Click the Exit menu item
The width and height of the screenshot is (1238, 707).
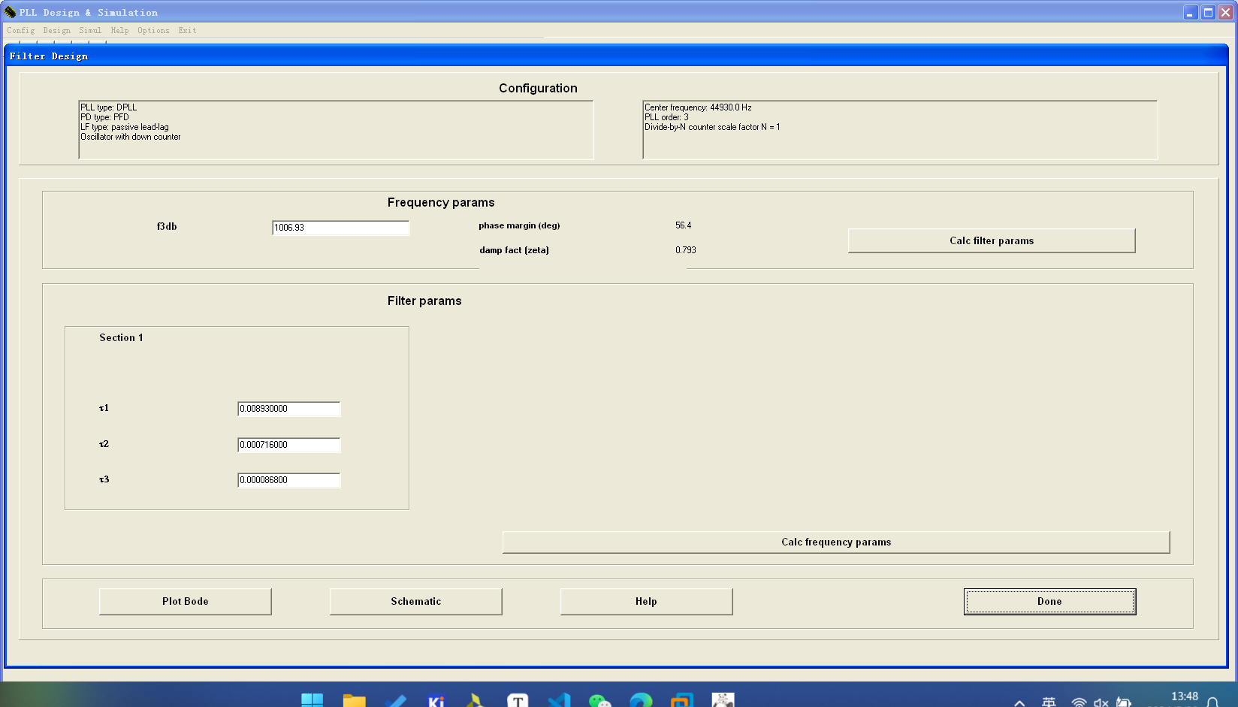187,31
